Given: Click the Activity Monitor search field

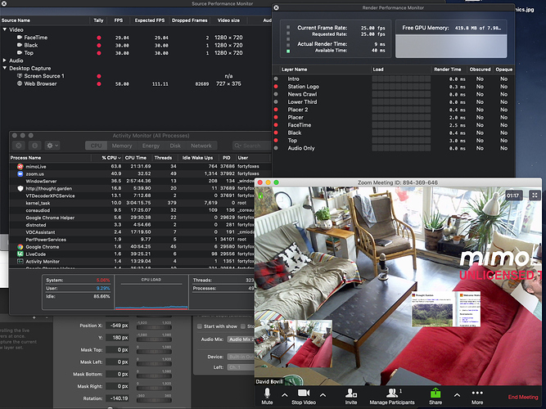Looking at the screenshot, I should [x=251, y=146].
